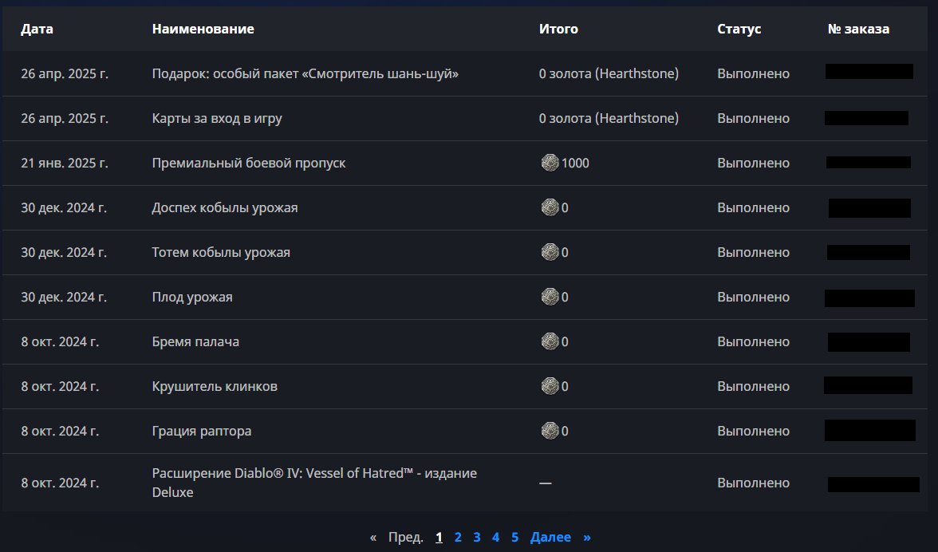Go to the first page with « arrow

click(x=373, y=537)
